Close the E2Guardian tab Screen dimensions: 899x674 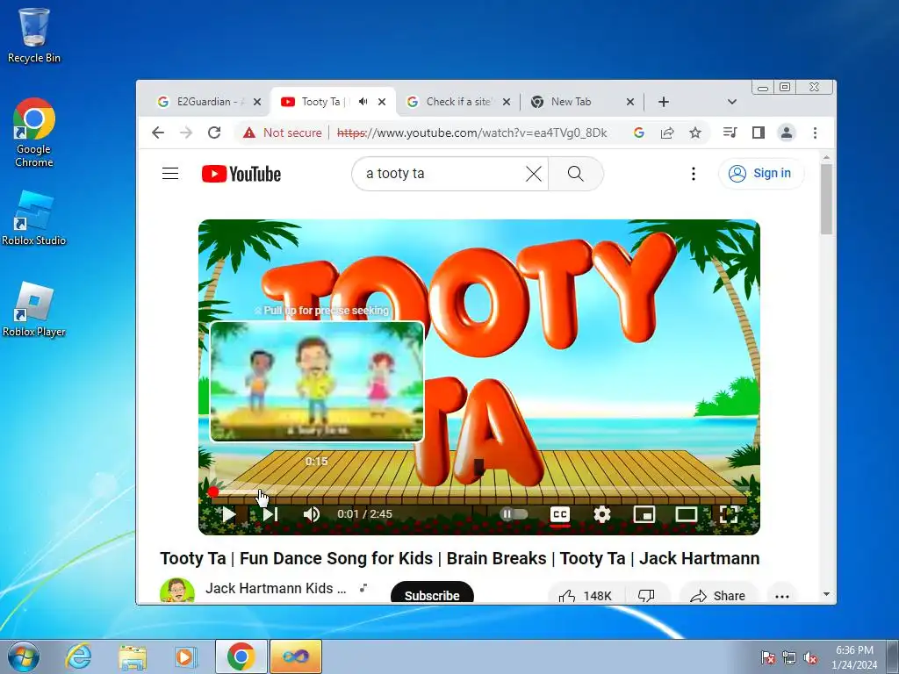pyautogui.click(x=257, y=102)
